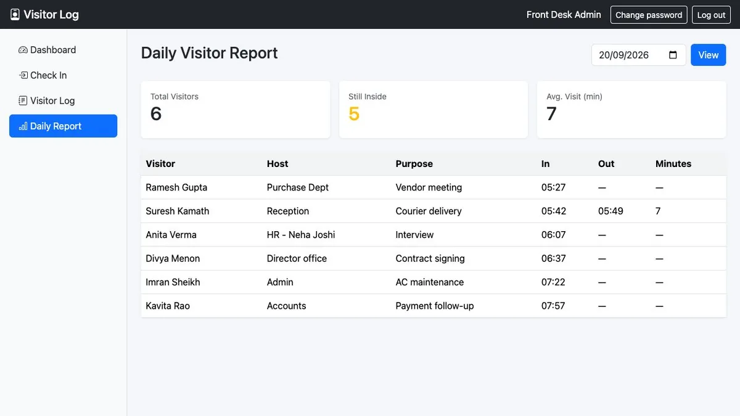The height and width of the screenshot is (416, 740).
Task: Open the Dashboard sidebar item
Action: (63, 50)
